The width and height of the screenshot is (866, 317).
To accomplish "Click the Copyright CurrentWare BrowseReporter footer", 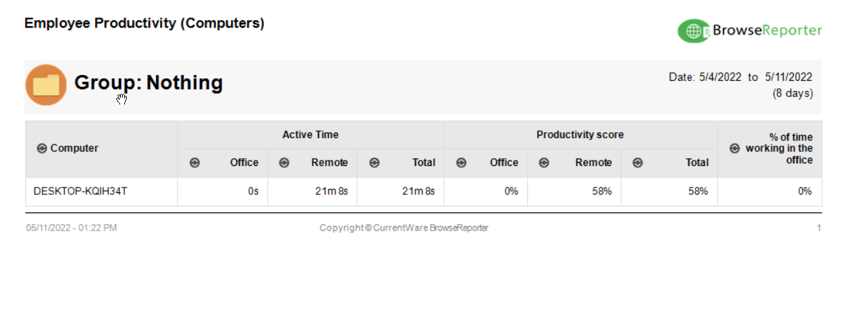I will click(x=404, y=228).
